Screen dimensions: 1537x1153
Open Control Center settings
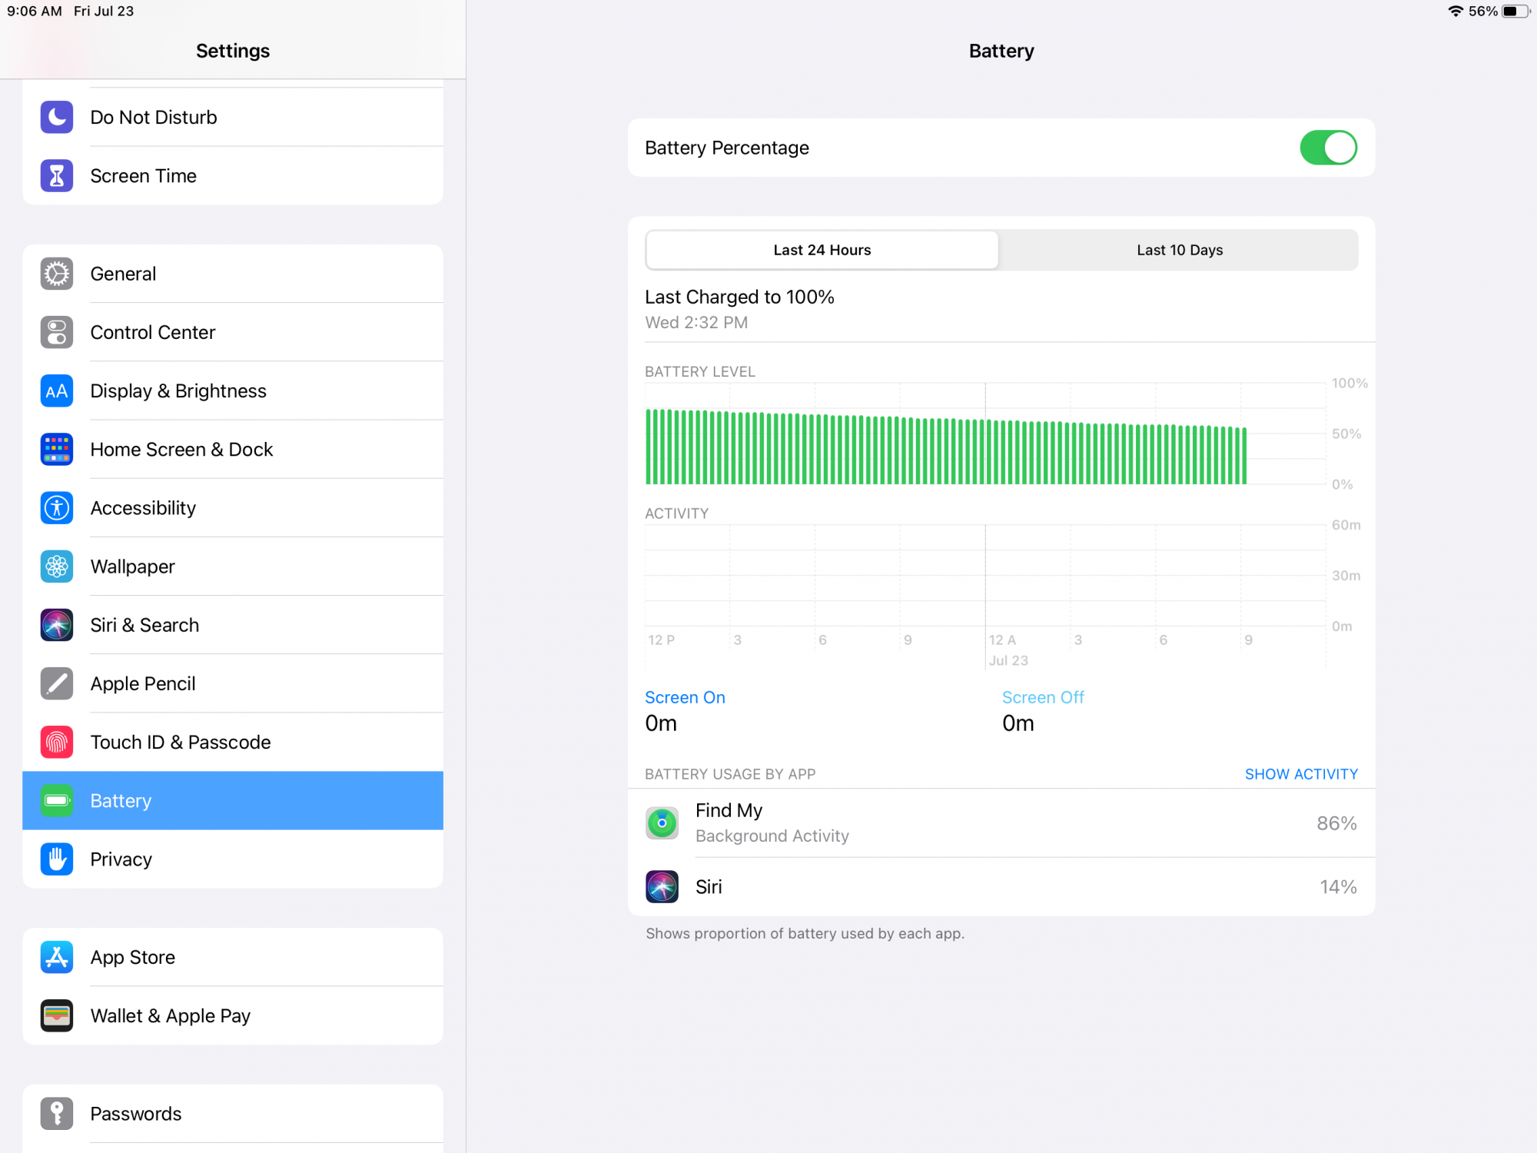tap(153, 332)
